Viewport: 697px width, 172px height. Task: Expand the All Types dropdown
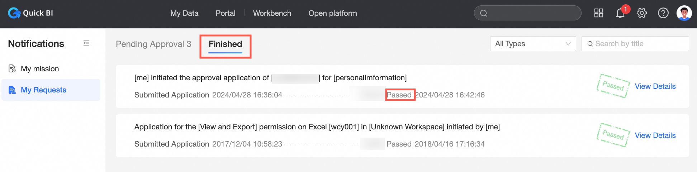533,44
